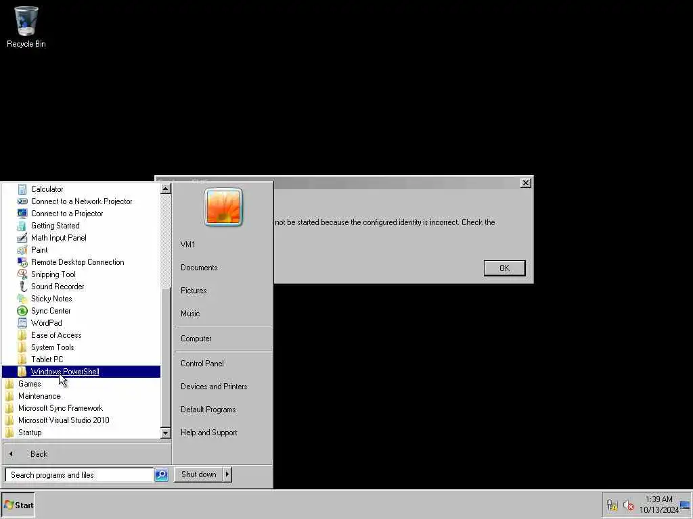Click OK in the error dialog
The width and height of the screenshot is (693, 519).
pyautogui.click(x=504, y=268)
